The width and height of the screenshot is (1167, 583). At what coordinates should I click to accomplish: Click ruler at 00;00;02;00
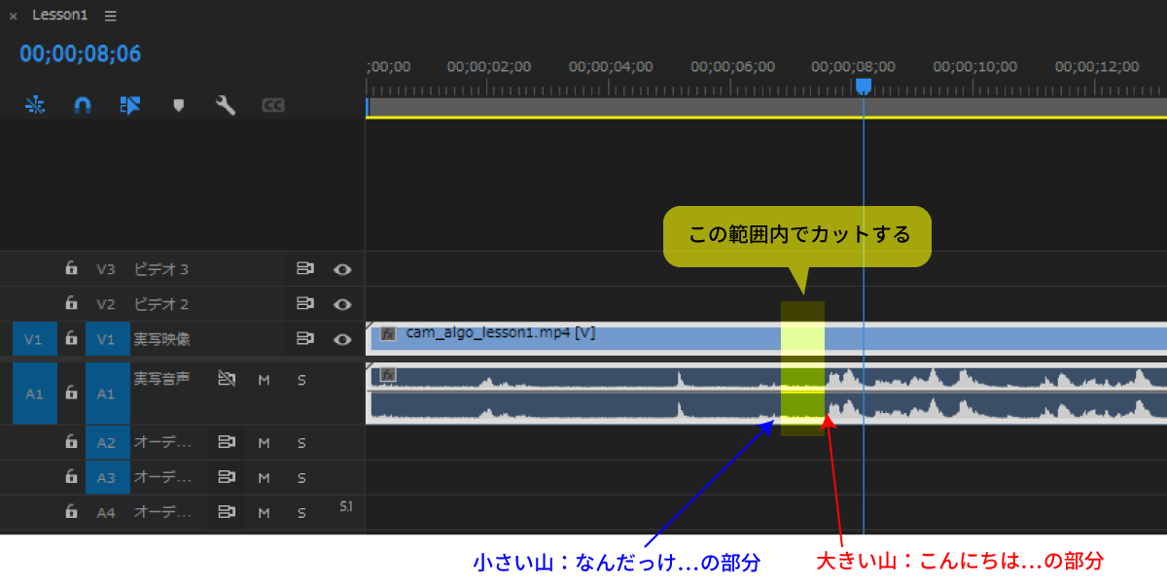489,67
